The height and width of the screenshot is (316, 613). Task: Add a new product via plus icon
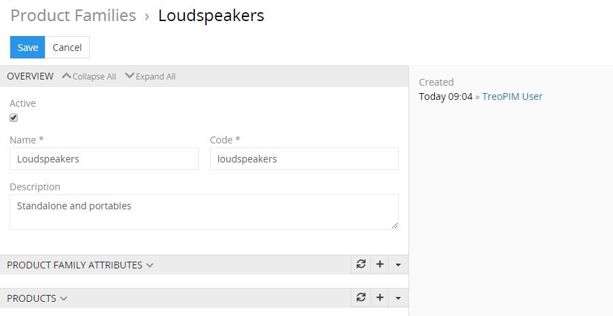click(379, 298)
